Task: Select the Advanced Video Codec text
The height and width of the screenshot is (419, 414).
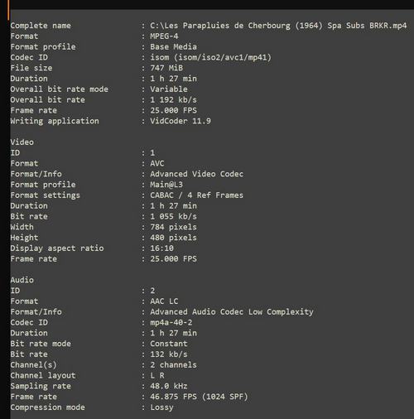Action: (197, 174)
